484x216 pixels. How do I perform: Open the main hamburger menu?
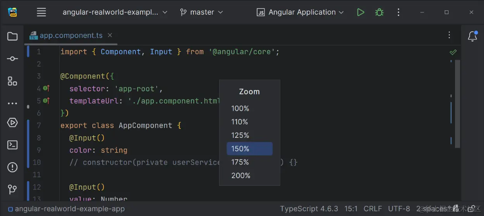click(41, 12)
